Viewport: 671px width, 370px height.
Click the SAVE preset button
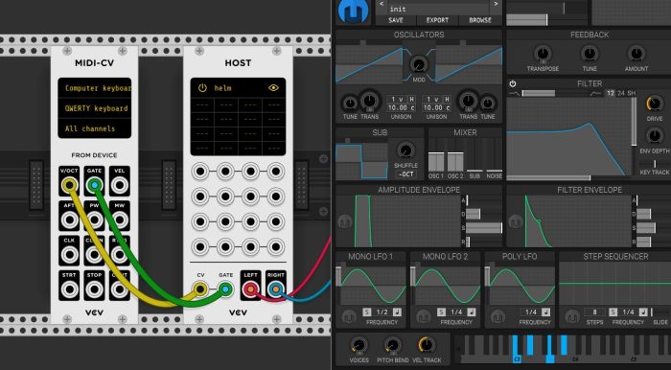(x=395, y=20)
